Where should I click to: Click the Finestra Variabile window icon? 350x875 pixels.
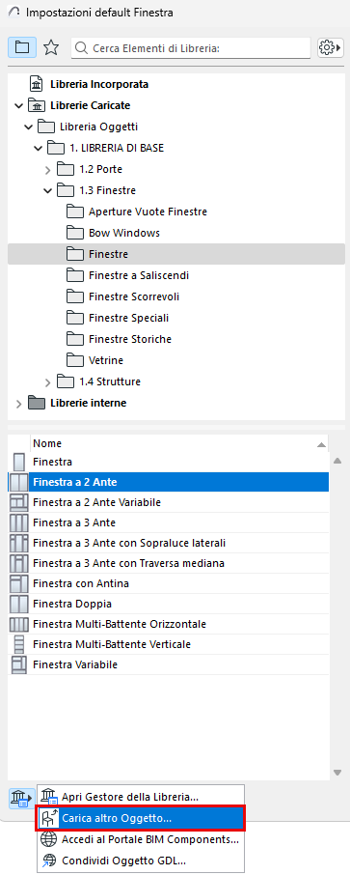(19, 664)
